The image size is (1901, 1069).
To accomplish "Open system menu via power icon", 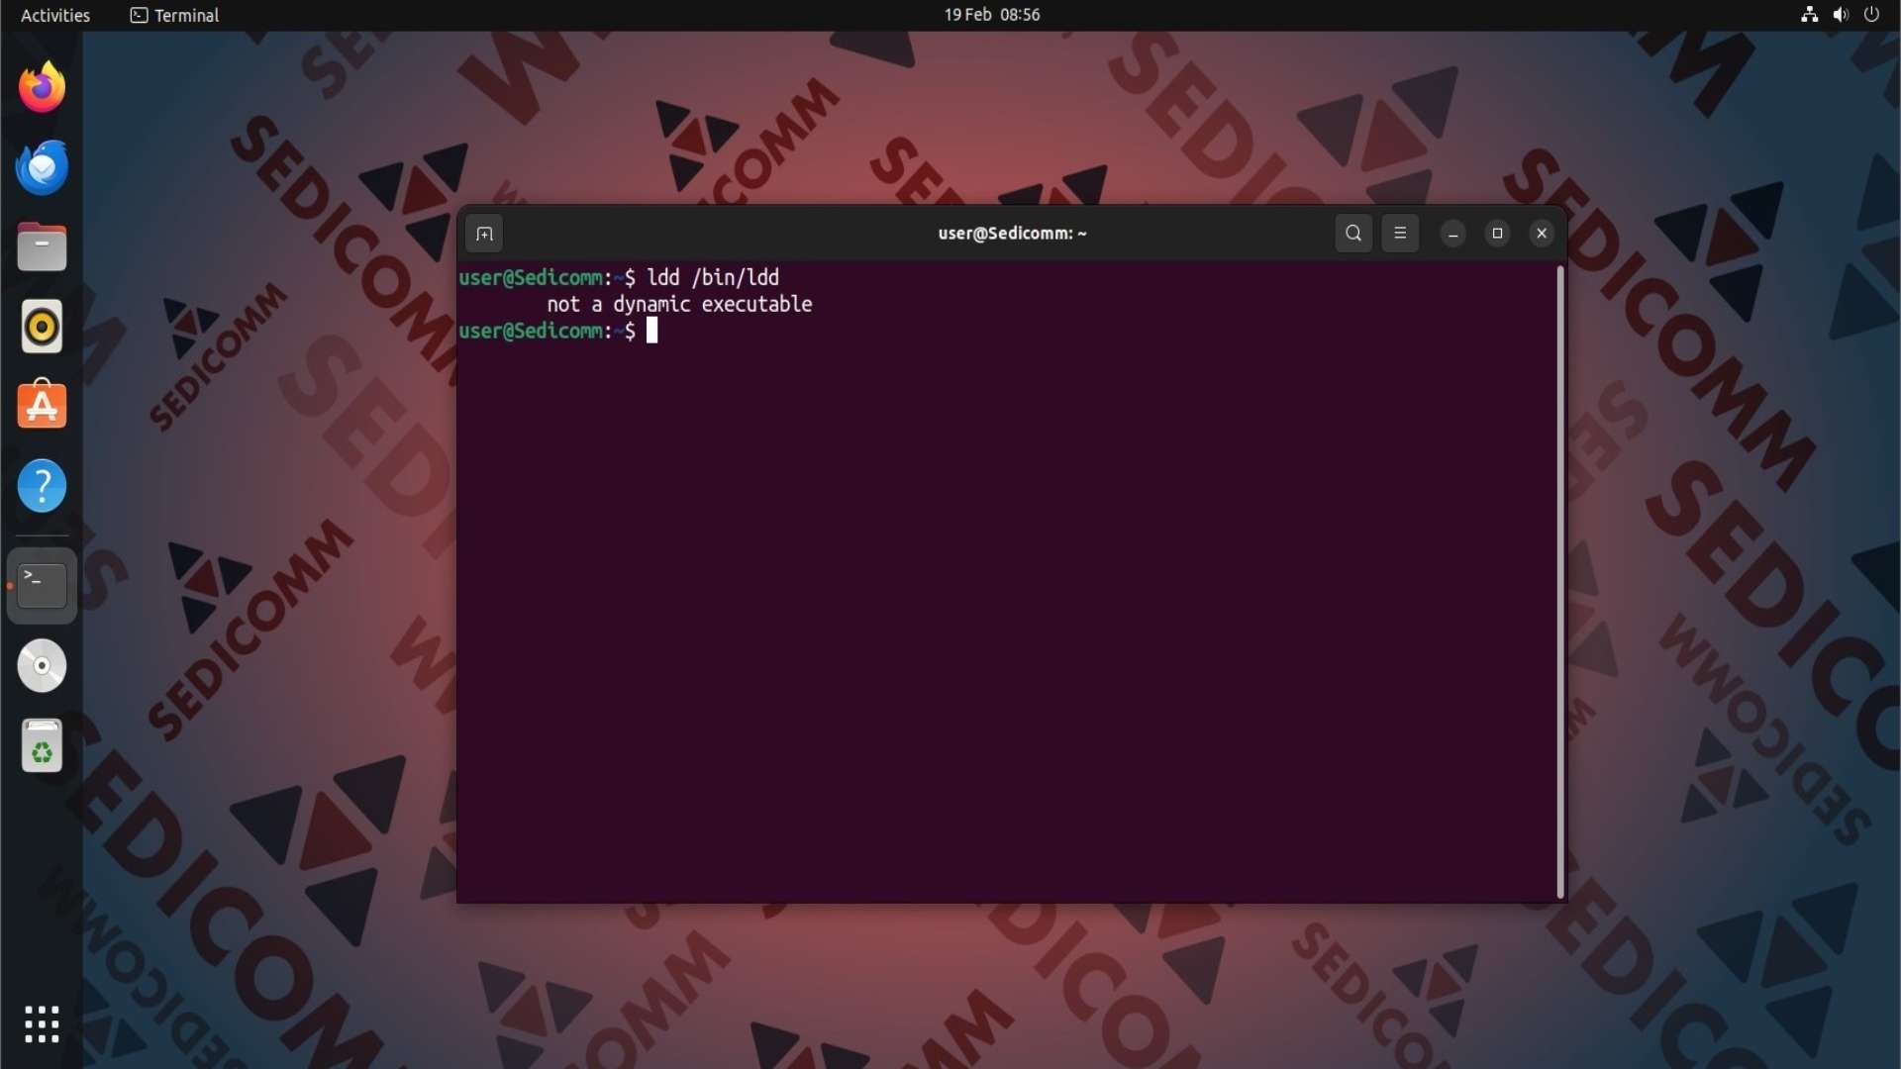I will 1871,15.
